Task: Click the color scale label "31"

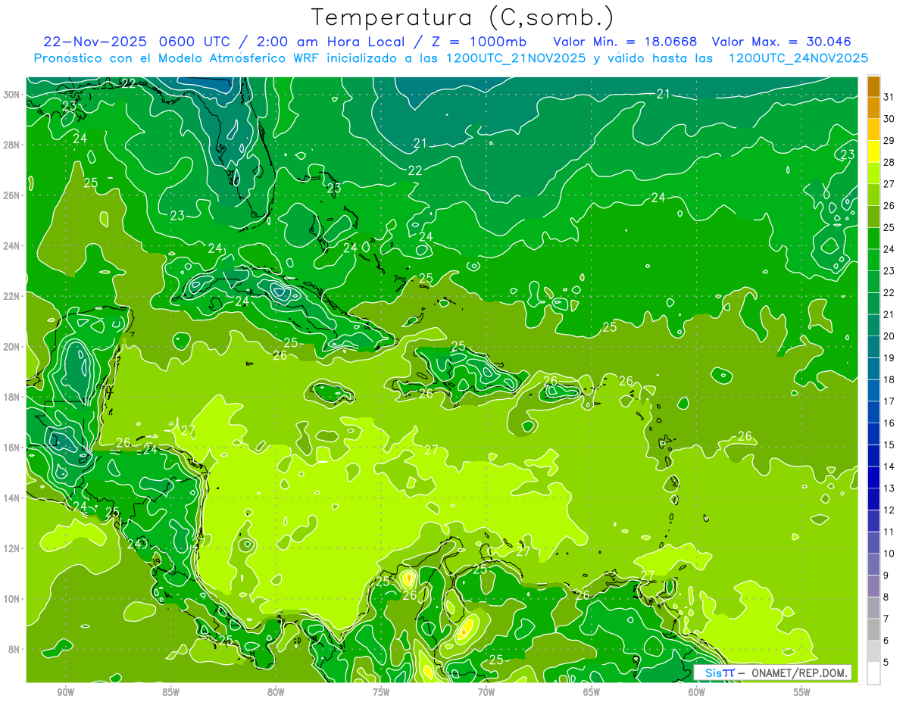Action: [889, 96]
